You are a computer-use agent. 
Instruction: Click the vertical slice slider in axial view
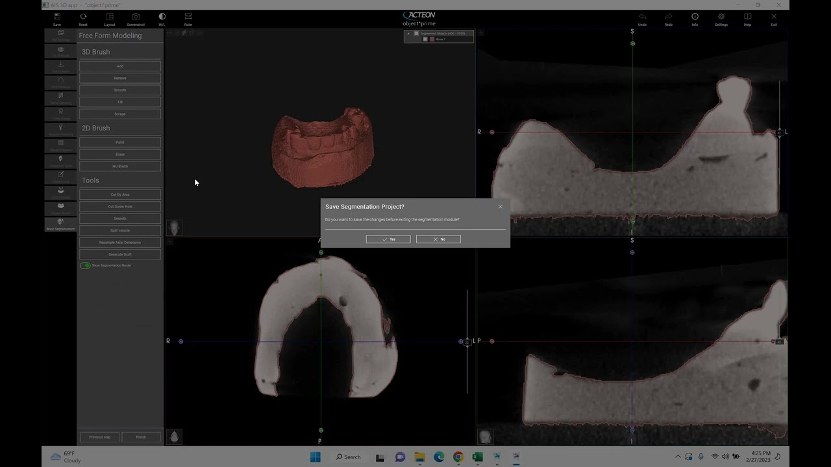pyautogui.click(x=467, y=342)
